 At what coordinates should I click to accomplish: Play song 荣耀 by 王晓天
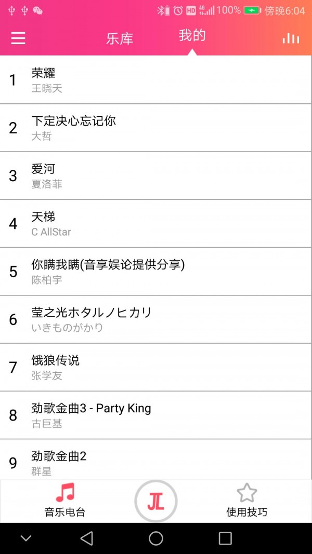(x=156, y=80)
